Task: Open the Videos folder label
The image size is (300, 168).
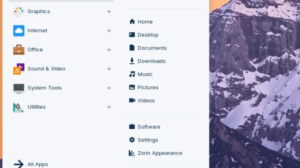Action: click(x=146, y=101)
